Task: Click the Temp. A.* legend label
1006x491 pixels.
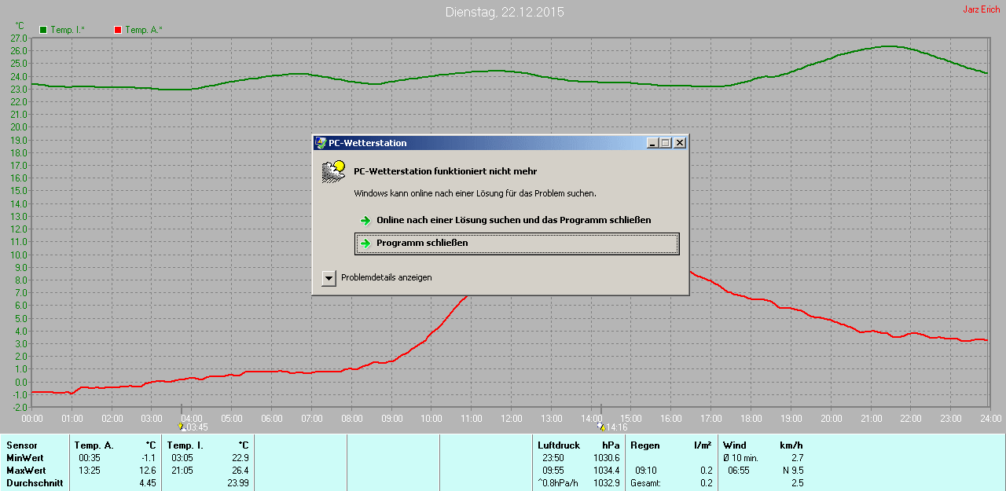Action: coord(144,30)
